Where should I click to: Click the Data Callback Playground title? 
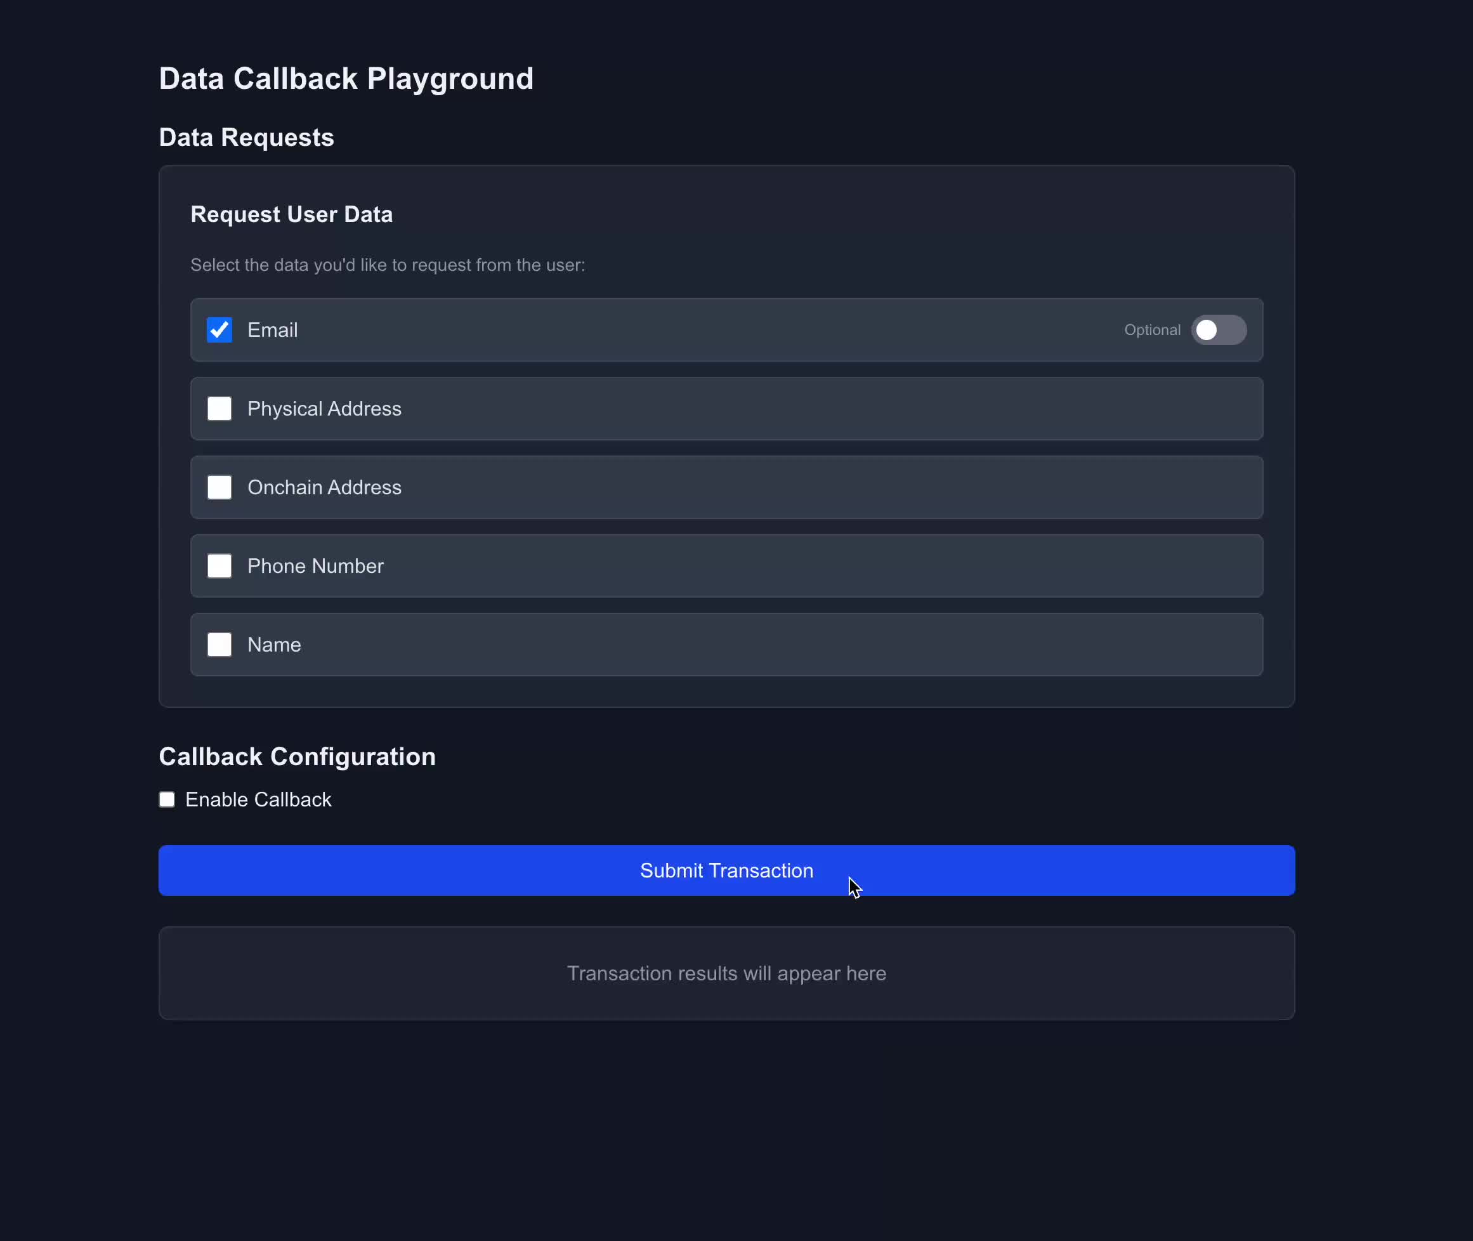tap(346, 79)
